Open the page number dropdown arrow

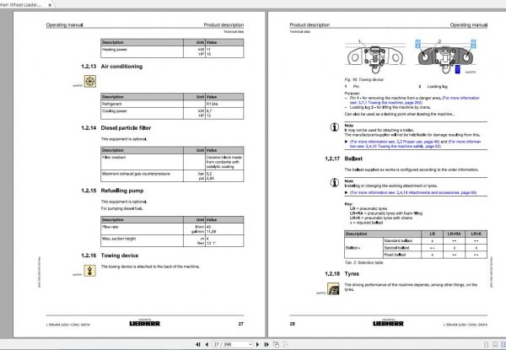pyautogui.click(x=250, y=344)
